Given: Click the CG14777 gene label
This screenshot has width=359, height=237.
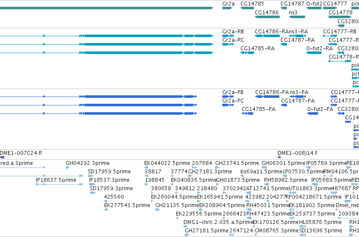Looking at the screenshot, I should pos(335,4).
